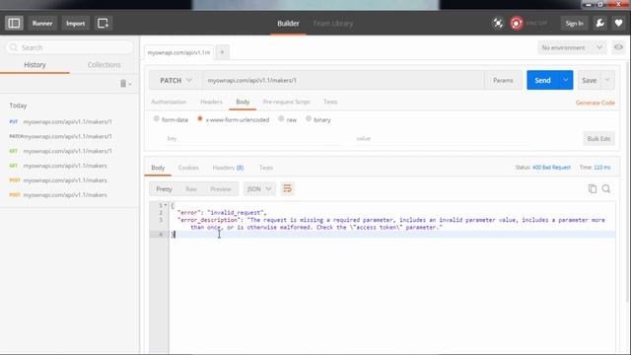The width and height of the screenshot is (631, 355).
Task: Toggle line wrap icon in response
Action: [x=287, y=188]
